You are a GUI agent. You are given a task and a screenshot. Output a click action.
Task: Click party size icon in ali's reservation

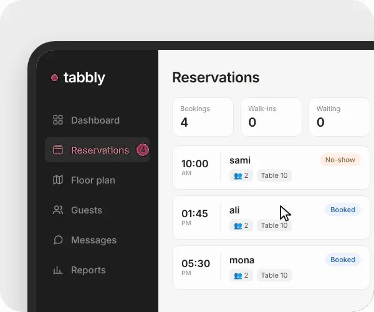(x=238, y=226)
